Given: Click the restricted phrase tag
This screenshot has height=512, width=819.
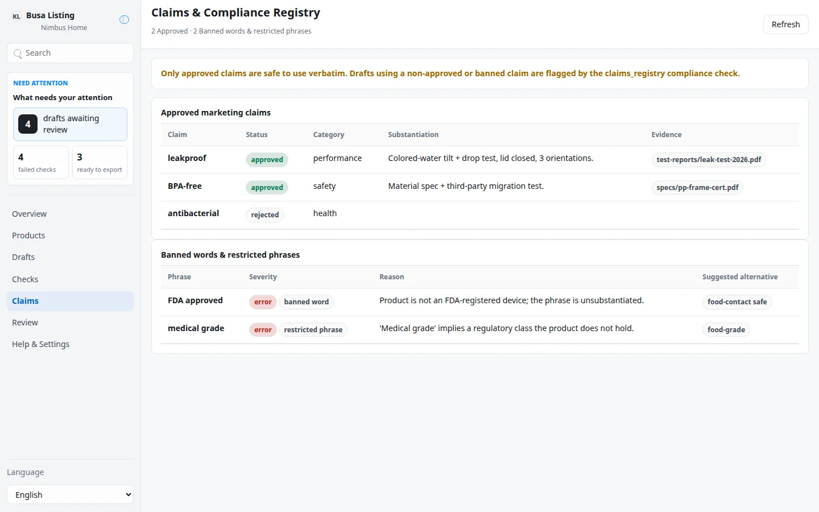Looking at the screenshot, I should [313, 330].
